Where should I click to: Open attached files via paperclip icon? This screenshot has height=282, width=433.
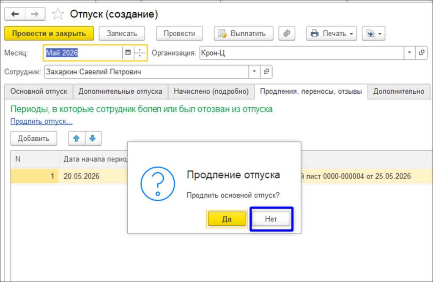click(x=287, y=34)
